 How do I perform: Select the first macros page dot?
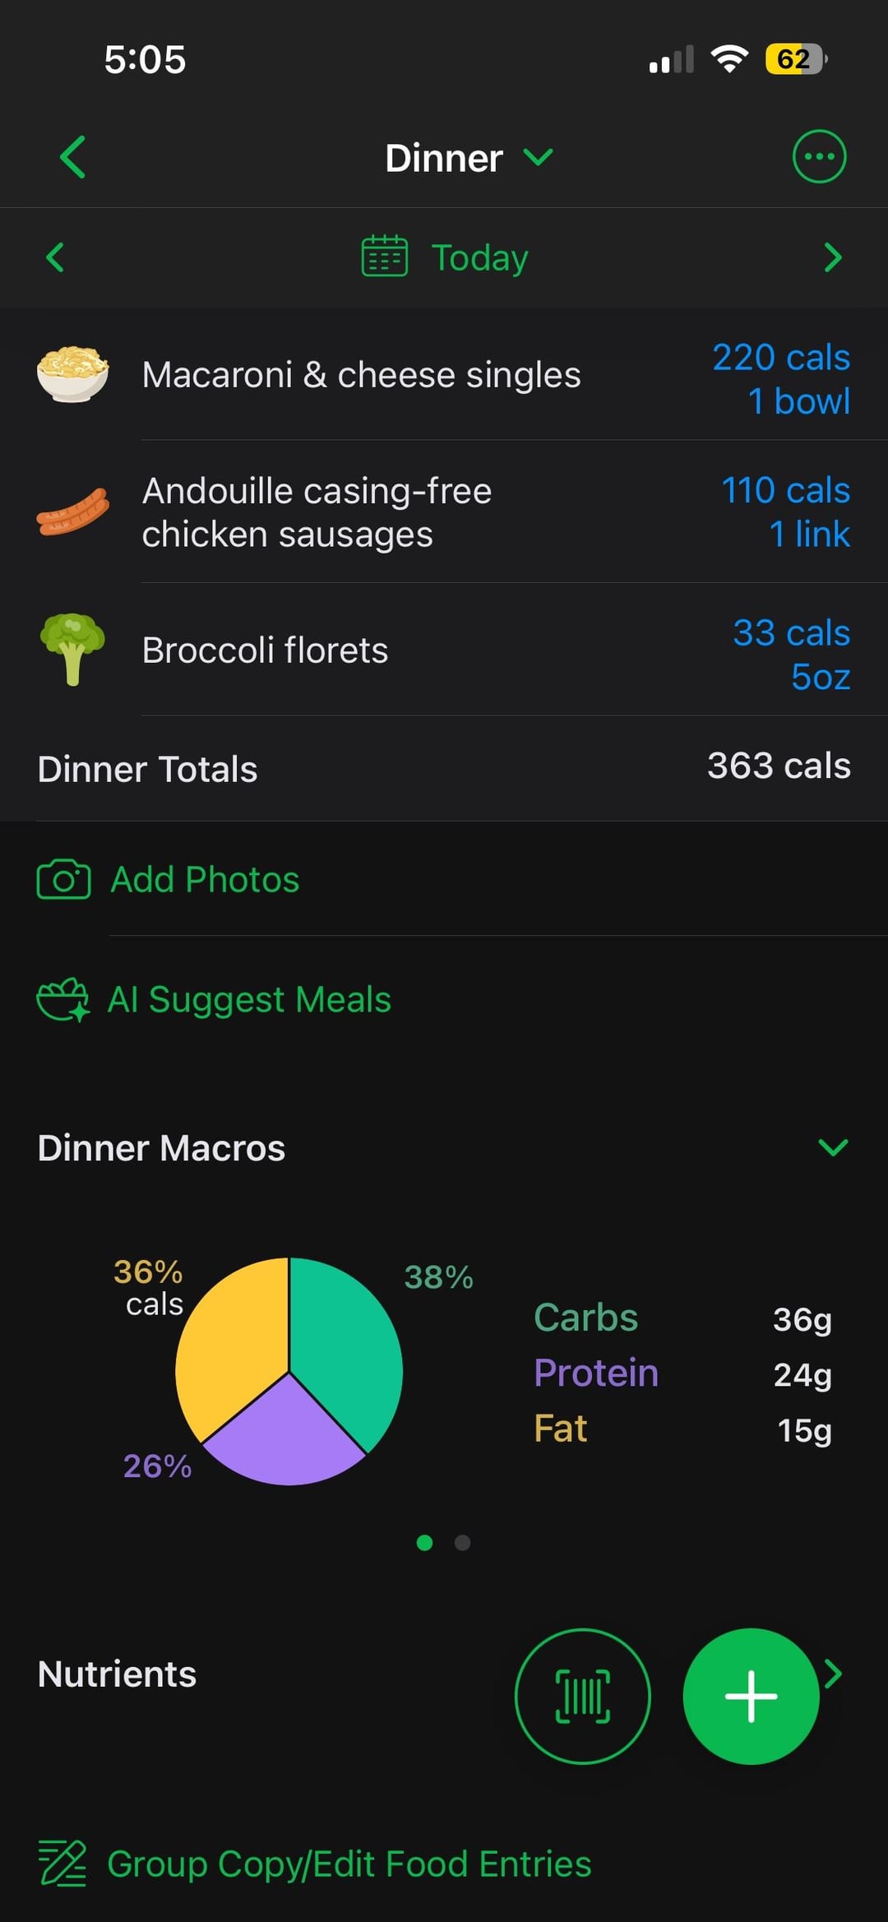(x=424, y=1543)
